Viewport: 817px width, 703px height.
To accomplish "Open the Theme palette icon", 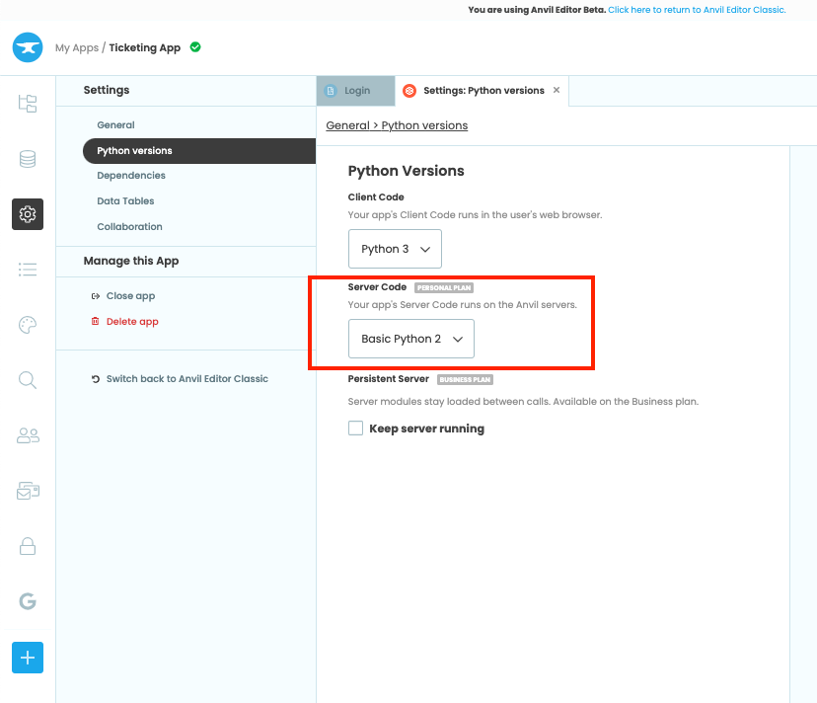I will 27,325.
